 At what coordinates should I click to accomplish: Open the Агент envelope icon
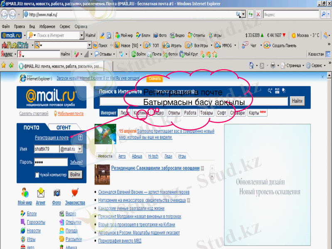click(41, 193)
